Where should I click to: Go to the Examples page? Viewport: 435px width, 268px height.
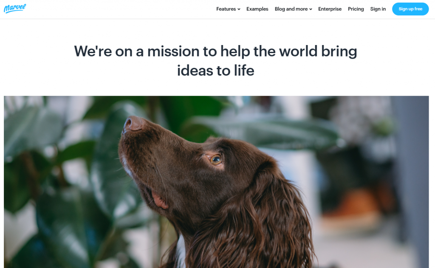(257, 9)
